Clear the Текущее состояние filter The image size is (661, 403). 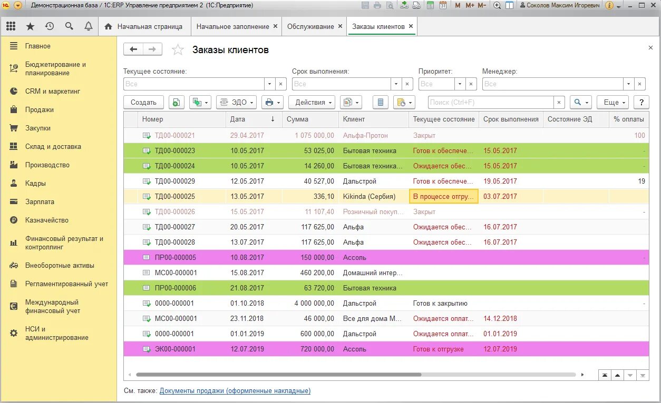[x=281, y=84]
